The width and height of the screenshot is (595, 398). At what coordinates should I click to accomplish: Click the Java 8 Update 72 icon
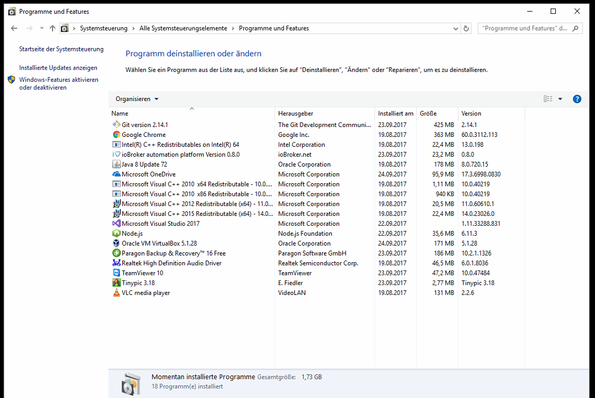tap(116, 164)
